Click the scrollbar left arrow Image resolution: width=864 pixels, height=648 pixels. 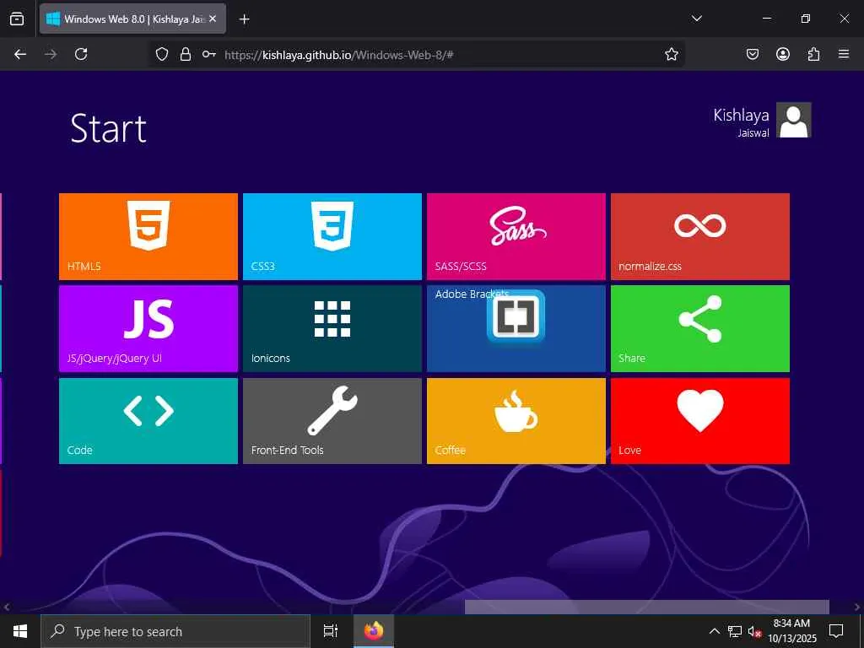pyautogui.click(x=7, y=607)
